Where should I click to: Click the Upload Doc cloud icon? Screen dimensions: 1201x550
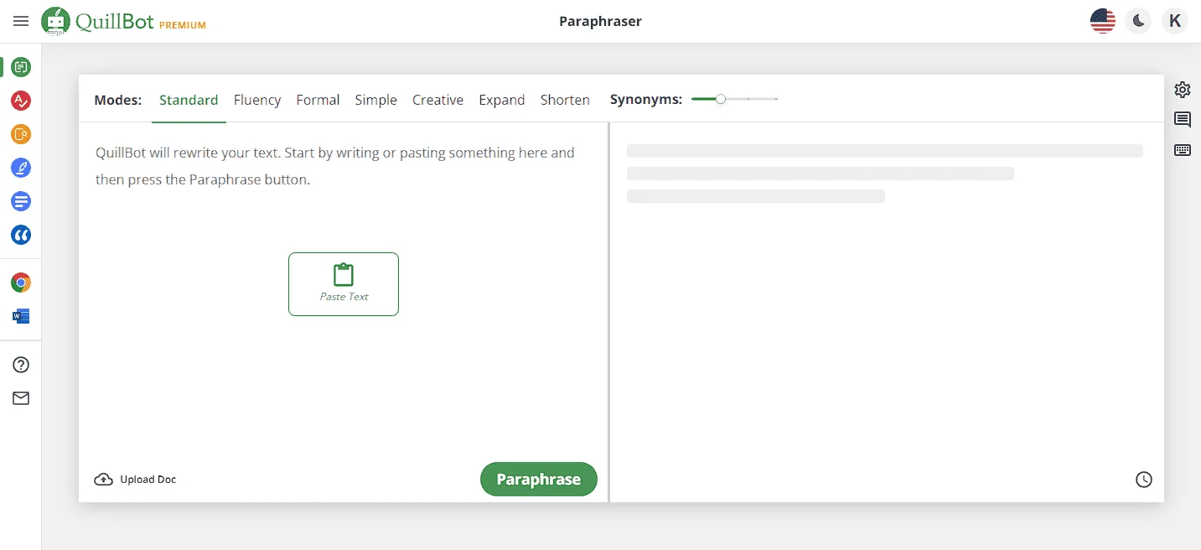coord(103,480)
